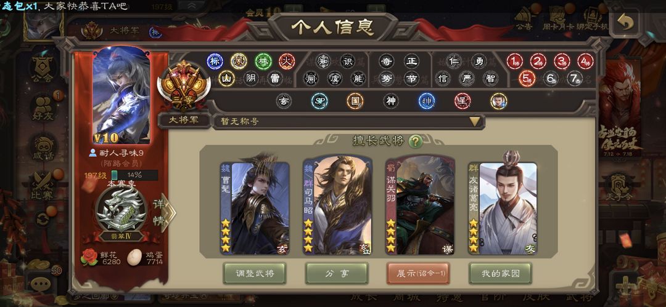Click the green help question mark
Screen dimensions: 666x307
(x=416, y=142)
